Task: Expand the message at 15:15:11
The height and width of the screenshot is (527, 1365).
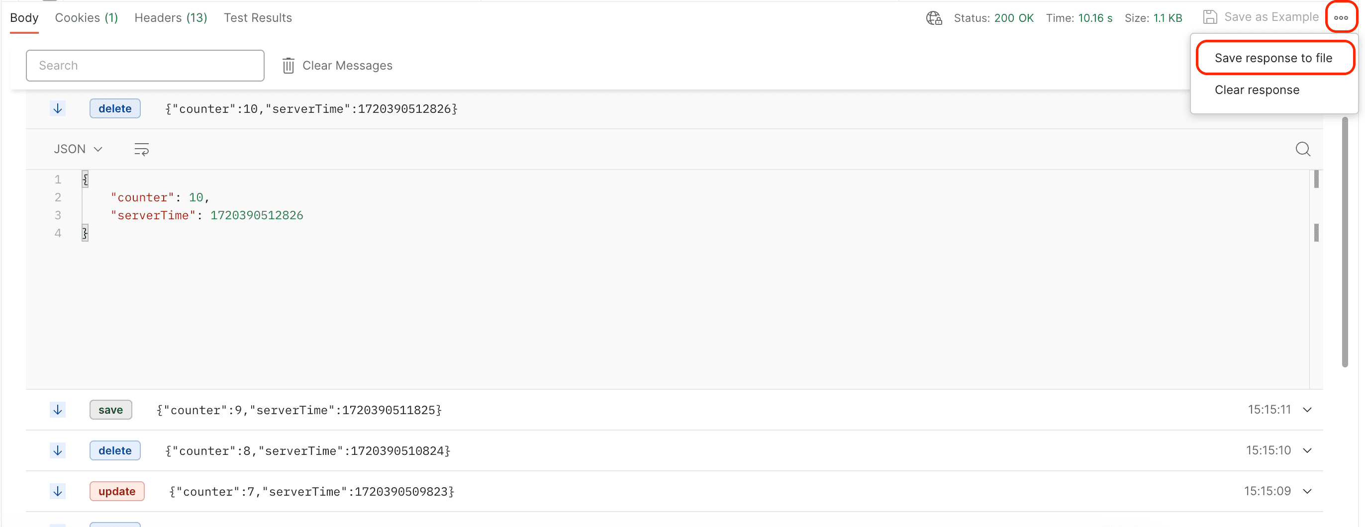Action: tap(1307, 410)
